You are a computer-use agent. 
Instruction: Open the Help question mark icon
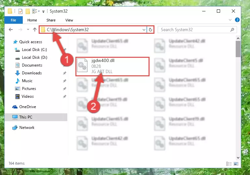coord(237,20)
